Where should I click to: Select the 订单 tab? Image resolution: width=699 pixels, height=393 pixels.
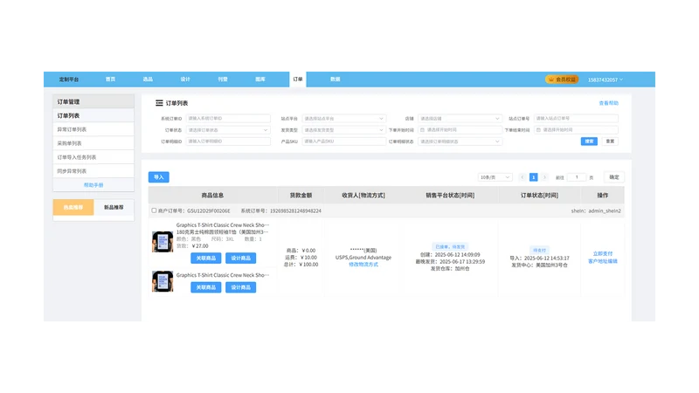point(298,79)
